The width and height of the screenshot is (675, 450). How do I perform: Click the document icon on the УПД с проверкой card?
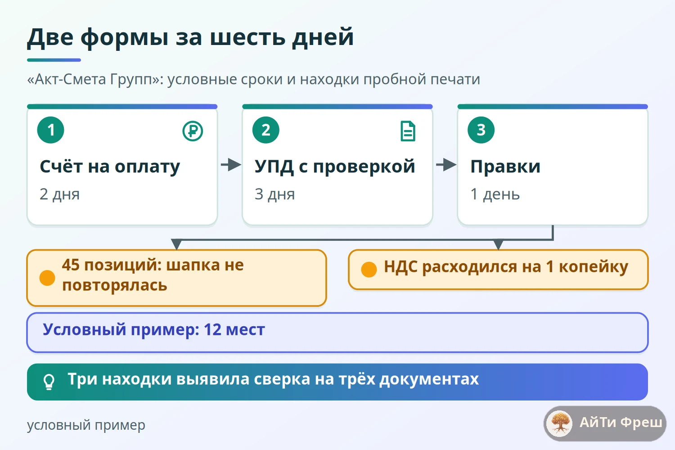click(x=408, y=131)
